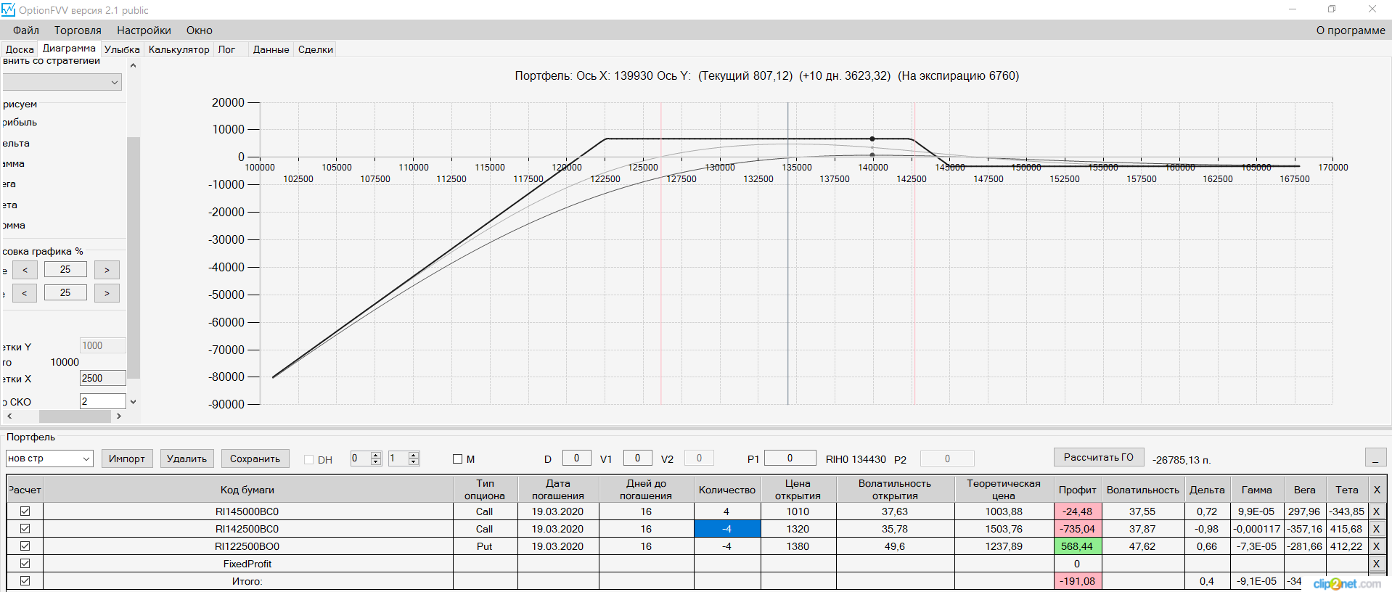
Task: Delete the FixedProfit row with its X
Action: 1376,564
